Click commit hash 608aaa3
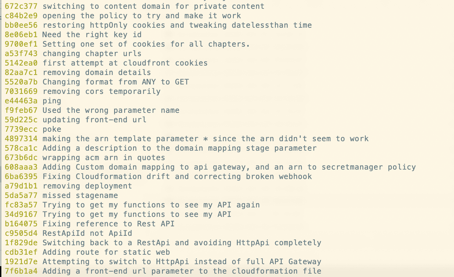Image resolution: width=454 pixels, height=277 pixels. (x=21, y=167)
